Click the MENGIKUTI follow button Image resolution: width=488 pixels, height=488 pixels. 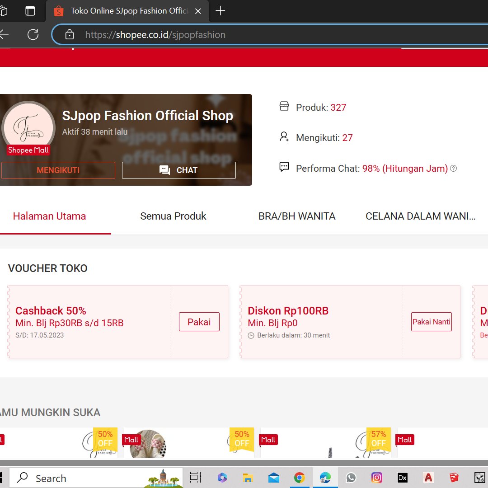(x=58, y=170)
